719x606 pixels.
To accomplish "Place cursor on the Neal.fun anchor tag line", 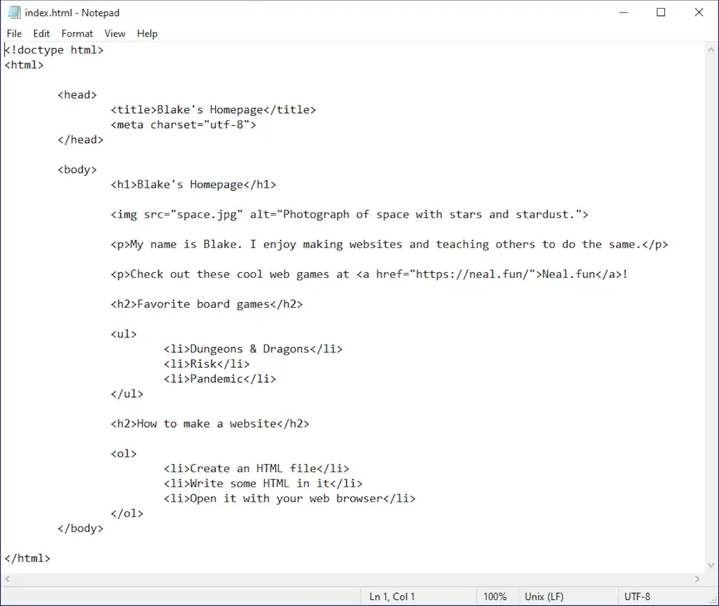I will coord(368,274).
